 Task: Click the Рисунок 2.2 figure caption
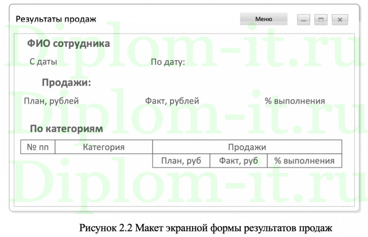203,227
